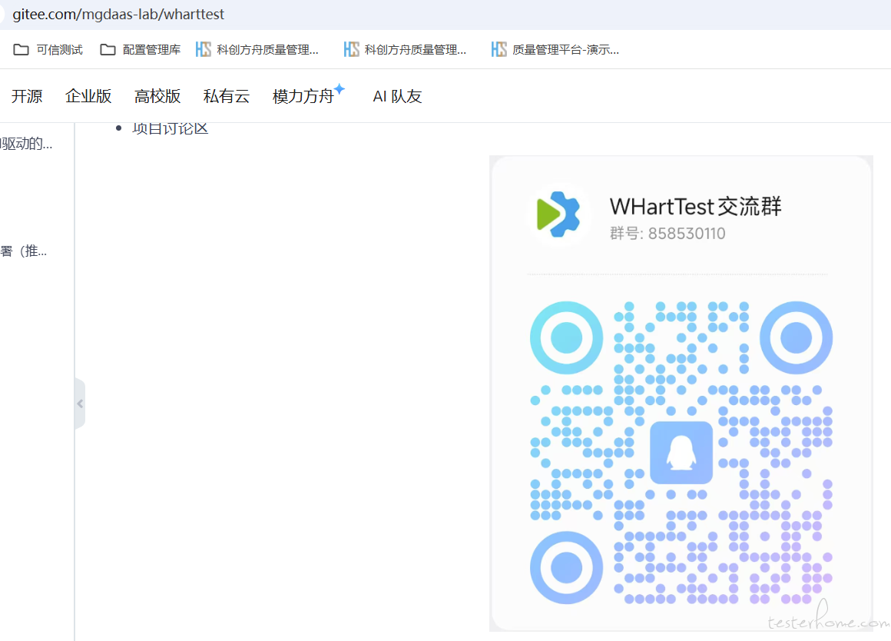The image size is (891, 641).
Task: Open the 高校版 navigation item
Action: pos(157,96)
